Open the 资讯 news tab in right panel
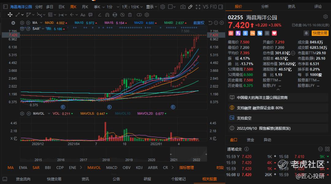331x184 pixels. [291, 6]
